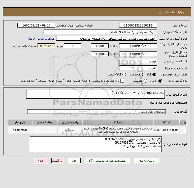
Task: Select the خدمت radio button
Action: click(x=141, y=74)
